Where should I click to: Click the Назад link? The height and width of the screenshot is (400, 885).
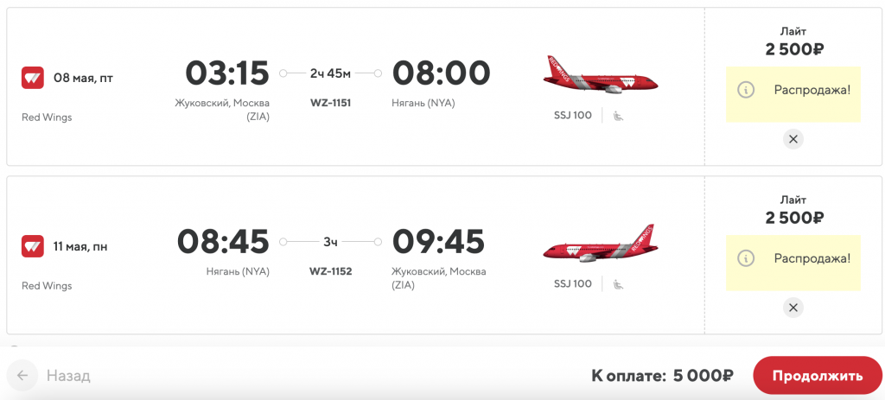[68, 376]
